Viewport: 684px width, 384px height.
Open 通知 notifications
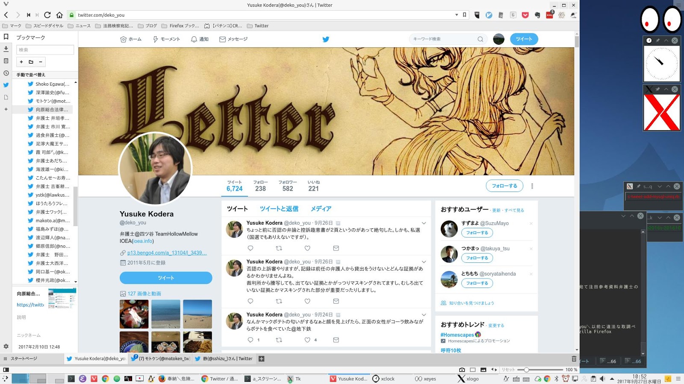tap(200, 39)
